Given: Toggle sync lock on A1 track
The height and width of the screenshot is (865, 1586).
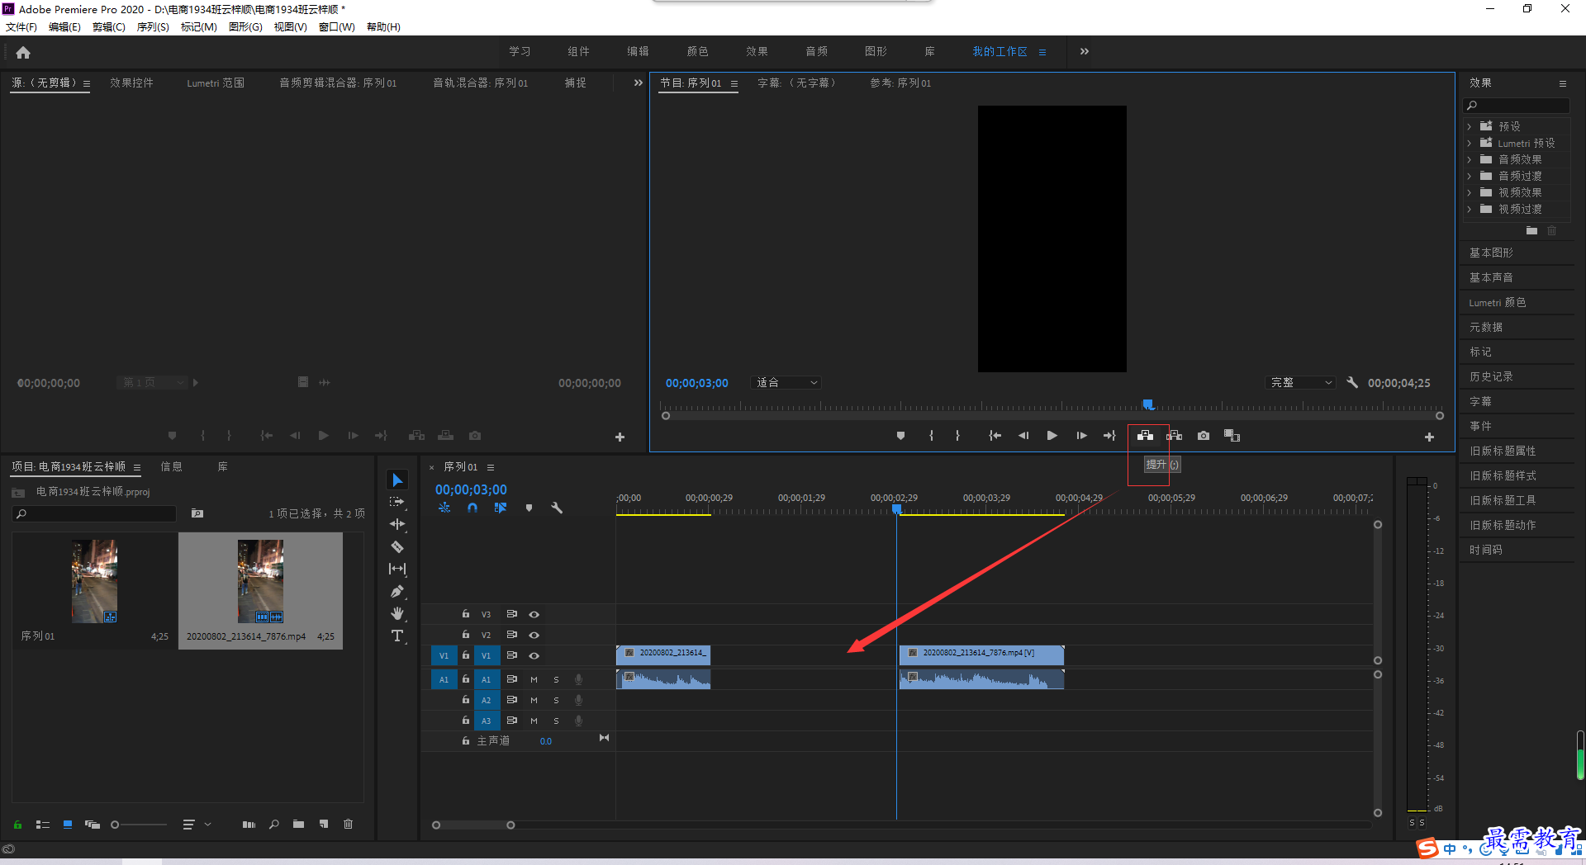Looking at the screenshot, I should (x=511, y=679).
